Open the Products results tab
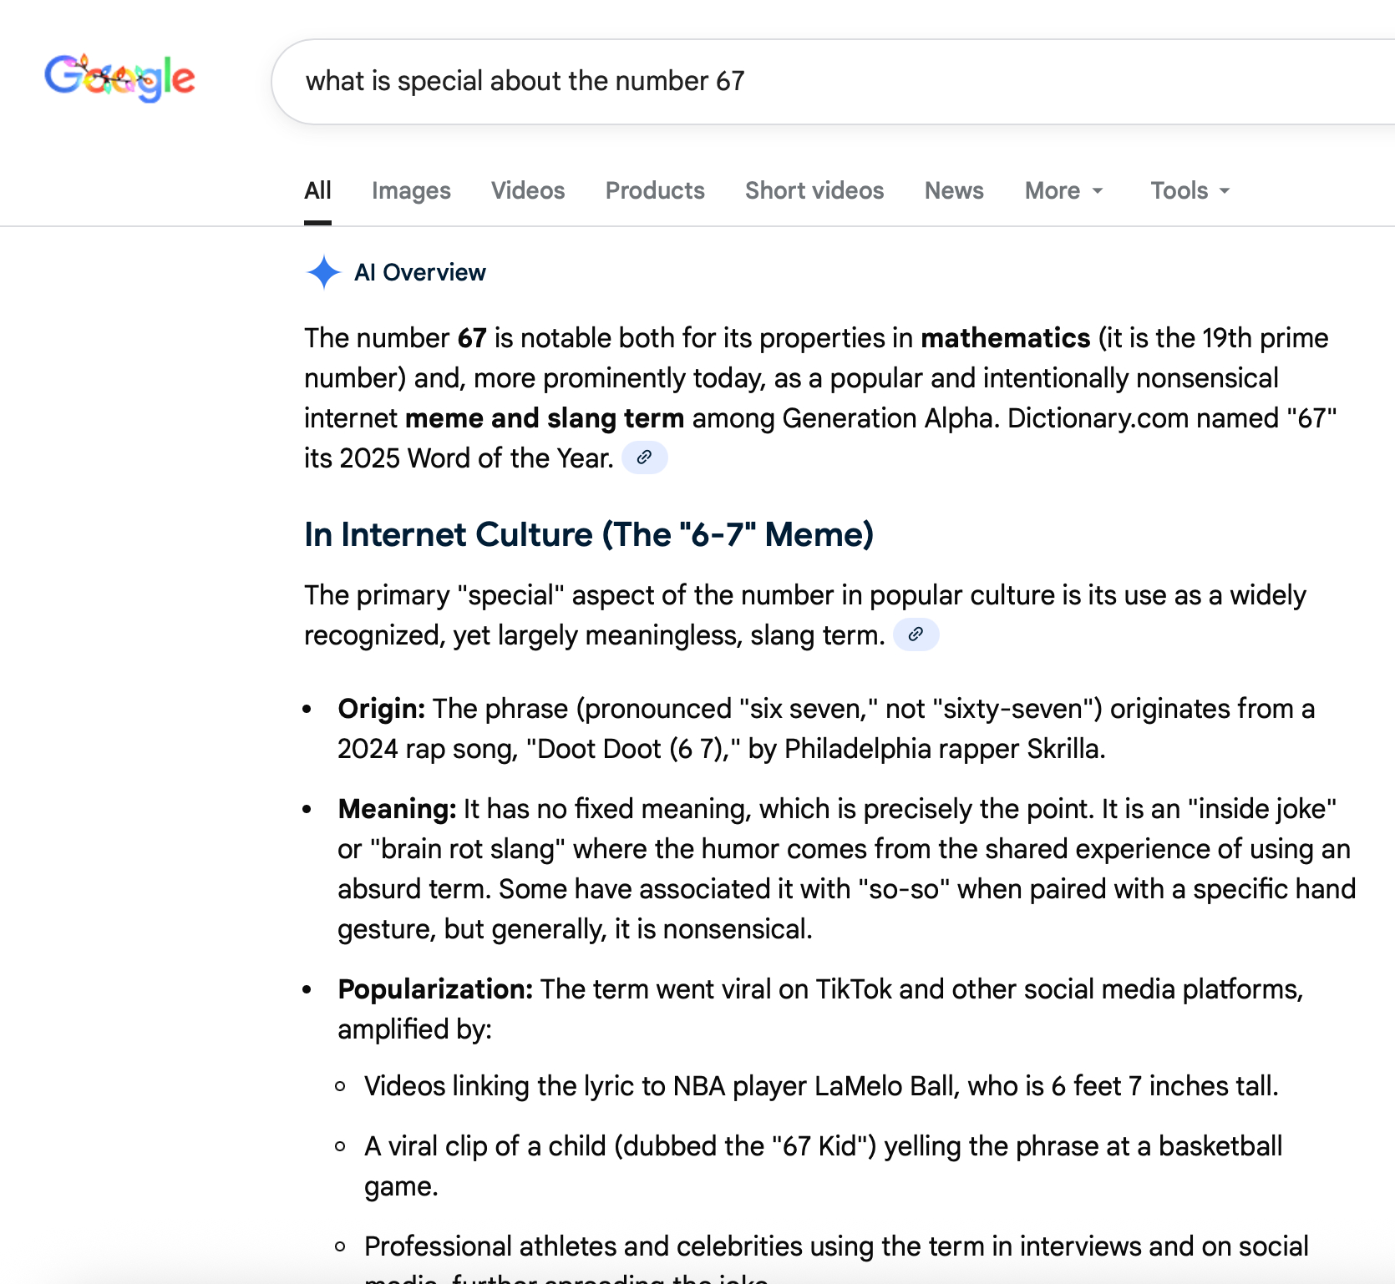Image resolution: width=1395 pixels, height=1284 pixels. 655,190
